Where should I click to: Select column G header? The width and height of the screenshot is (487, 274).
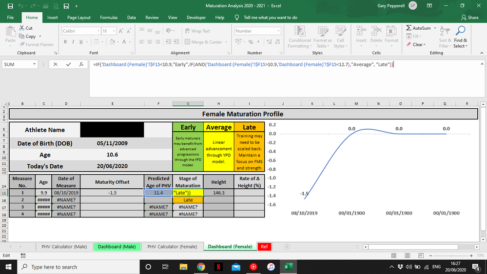click(x=188, y=104)
